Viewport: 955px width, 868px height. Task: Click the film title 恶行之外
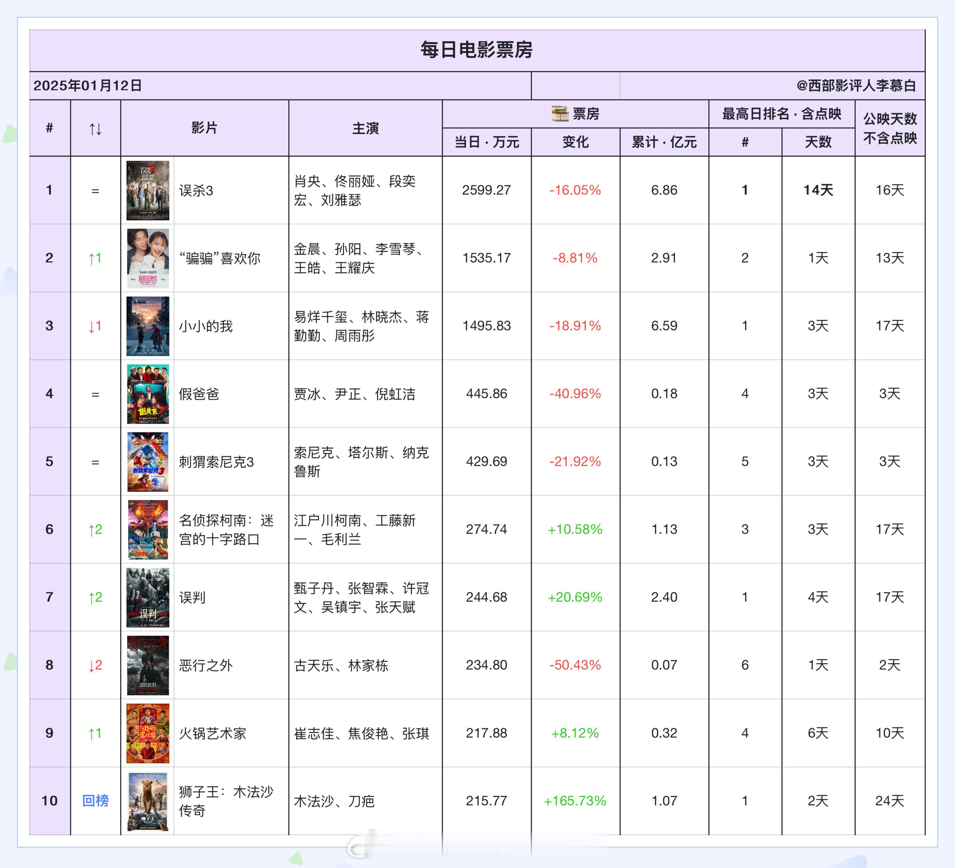point(205,665)
